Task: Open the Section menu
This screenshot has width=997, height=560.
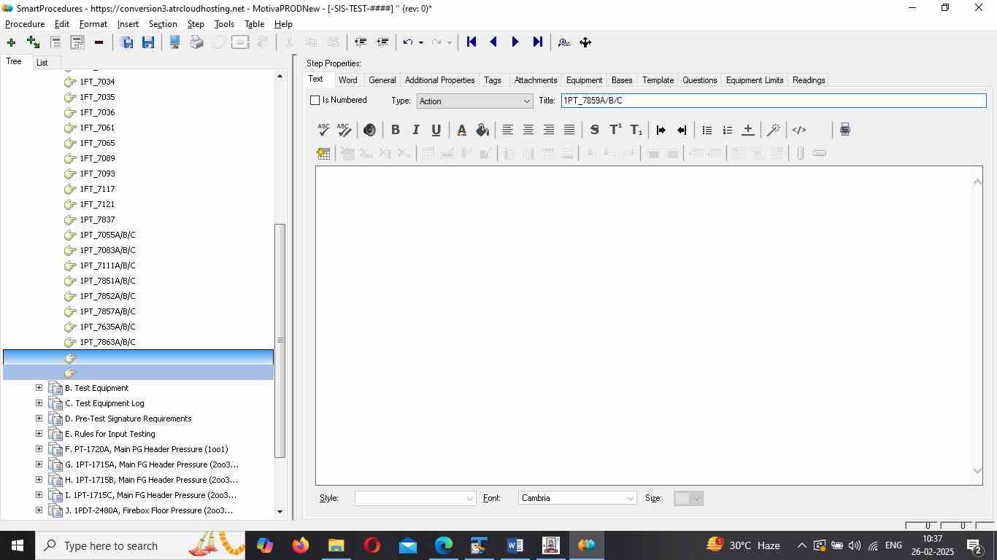Action: (x=163, y=24)
